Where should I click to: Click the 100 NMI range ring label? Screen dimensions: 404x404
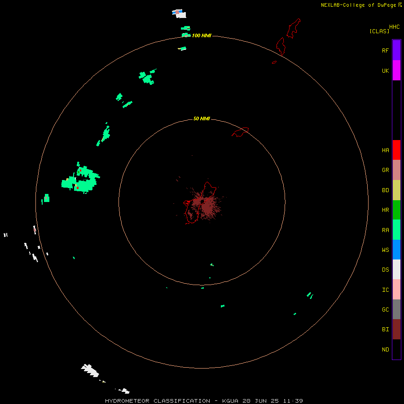coord(202,35)
